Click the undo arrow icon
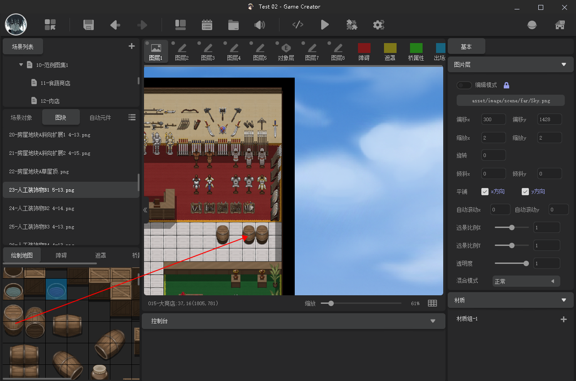This screenshot has width=576, height=381. click(x=115, y=25)
